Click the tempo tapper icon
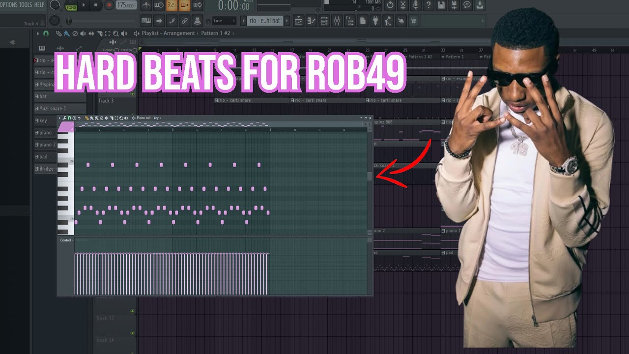The image size is (629, 354). click(x=388, y=21)
